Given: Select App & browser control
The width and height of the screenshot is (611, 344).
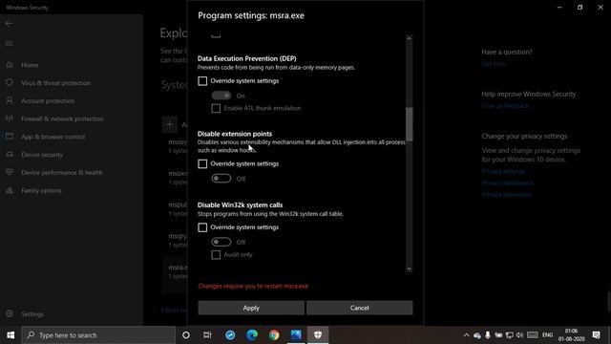Looking at the screenshot, I should 53,137.
